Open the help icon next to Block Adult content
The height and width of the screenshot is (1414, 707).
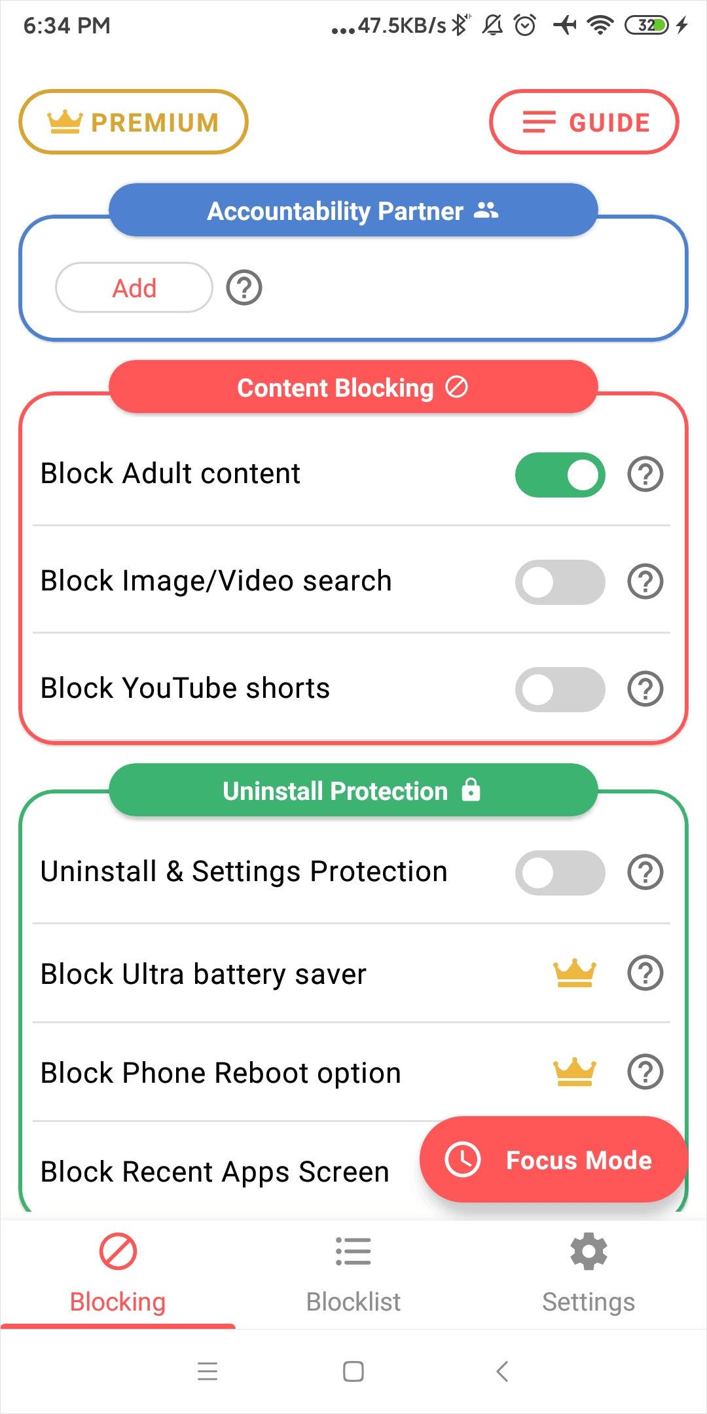[645, 475]
